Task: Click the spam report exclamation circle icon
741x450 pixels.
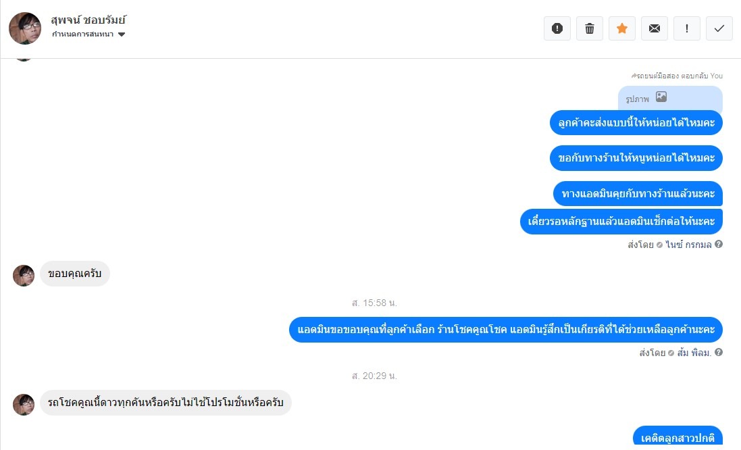Action: tap(557, 28)
